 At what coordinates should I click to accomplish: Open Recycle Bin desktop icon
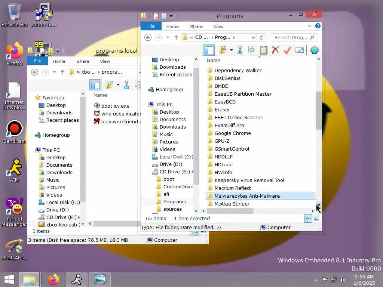(x=14, y=15)
